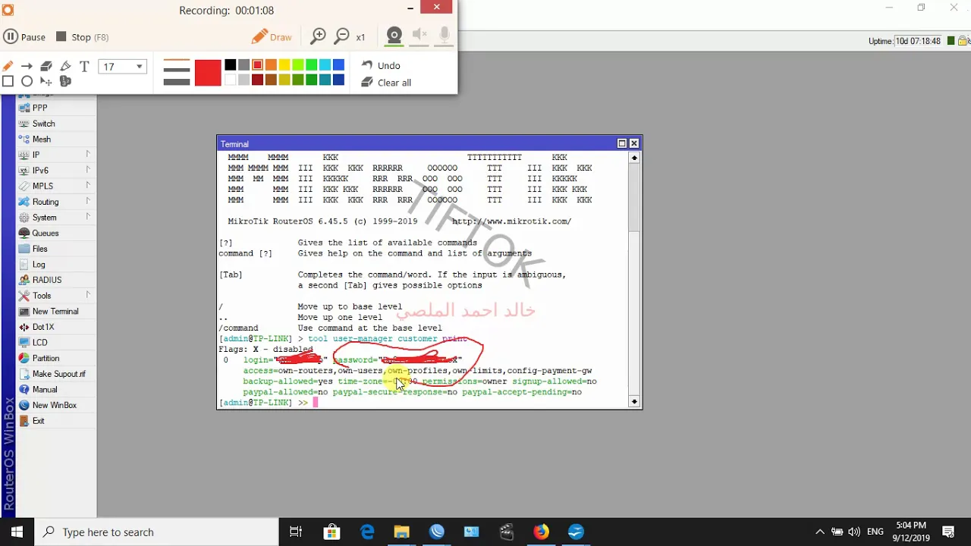Image resolution: width=971 pixels, height=546 pixels.
Task: Expand the MPLS submenu arrow
Action: (x=88, y=186)
